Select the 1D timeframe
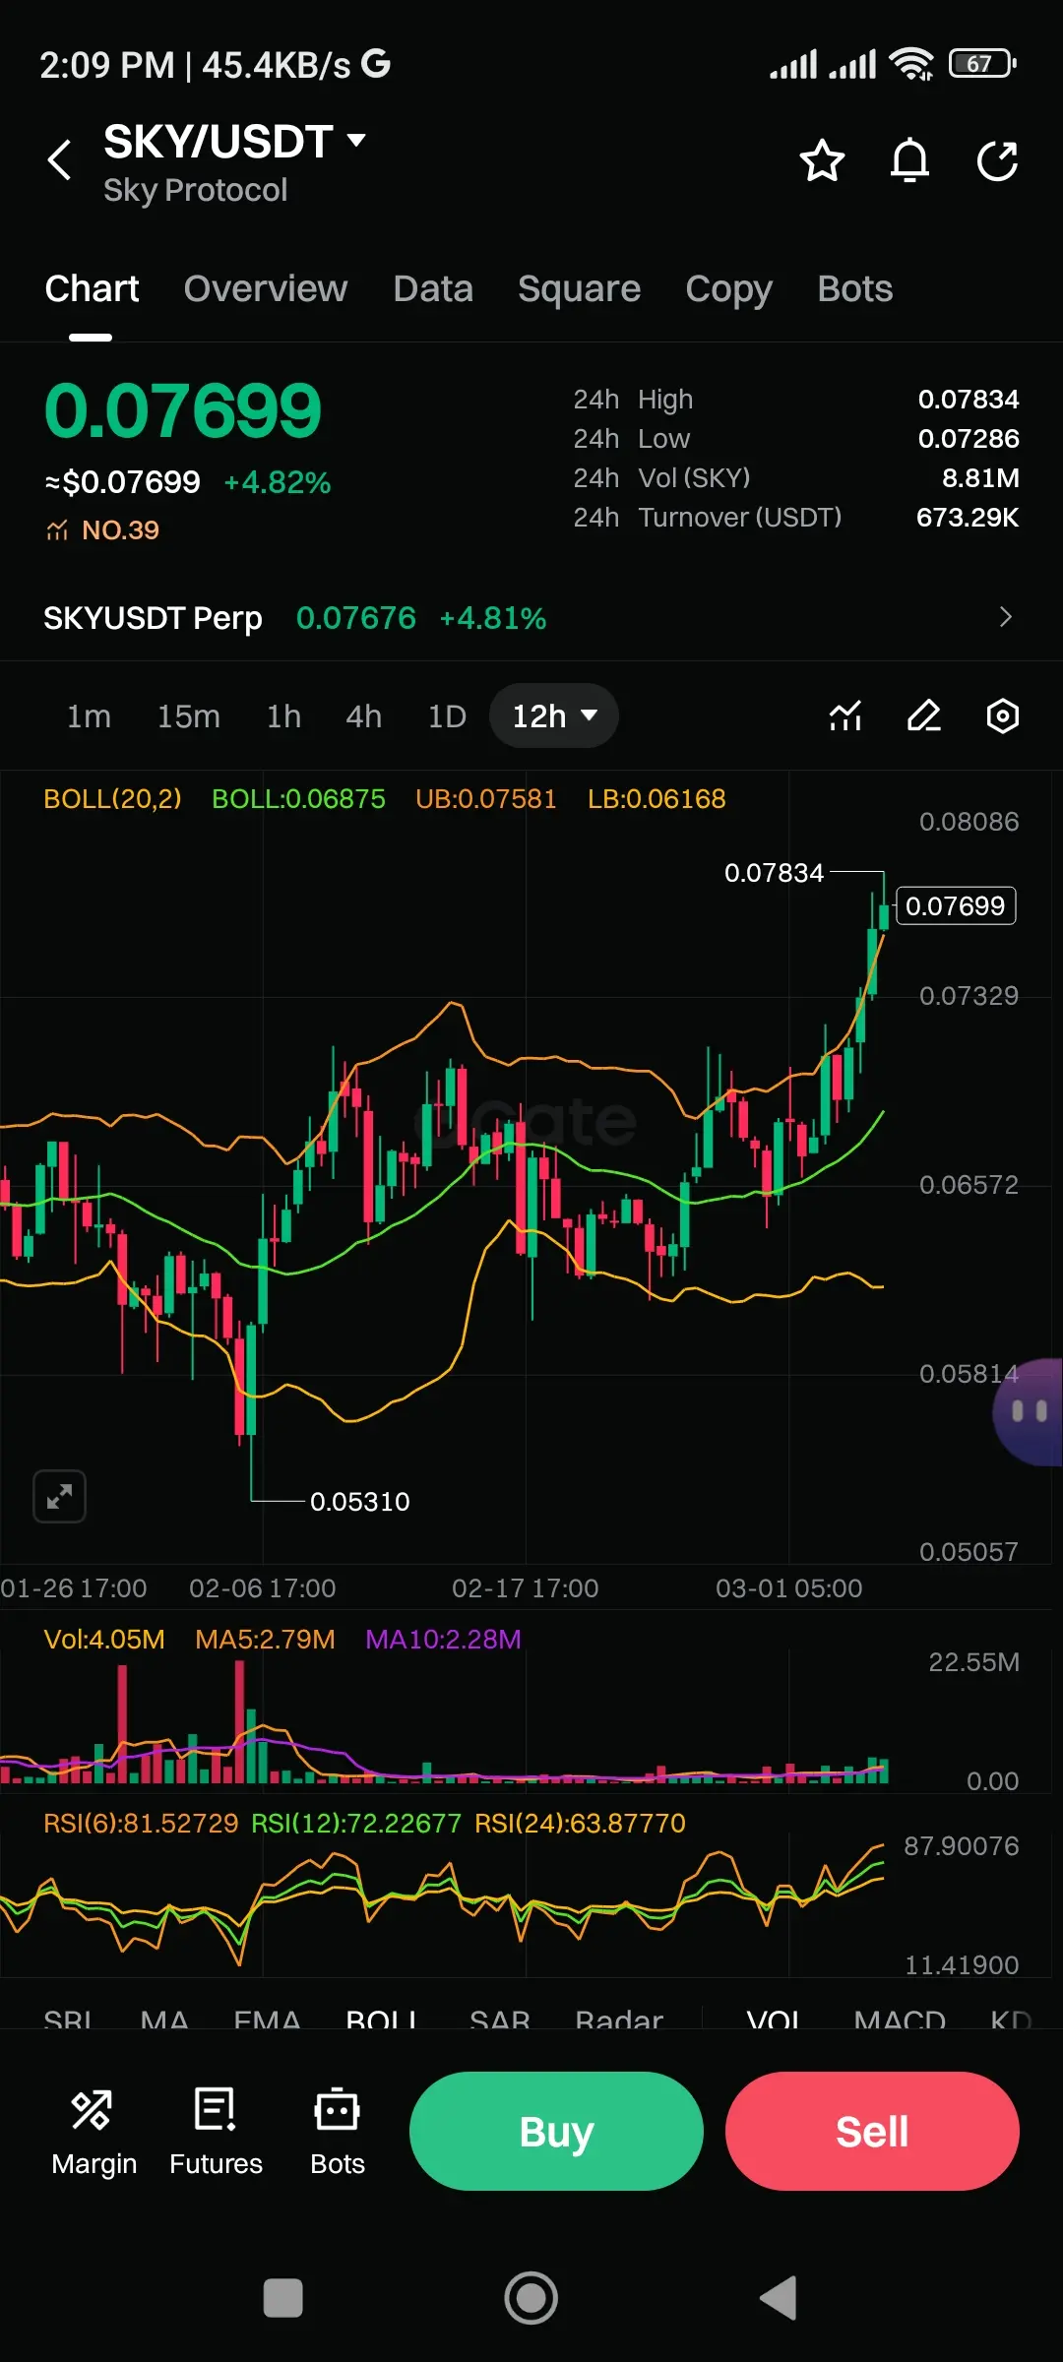Screen dimensions: 1063x2362 447,716
